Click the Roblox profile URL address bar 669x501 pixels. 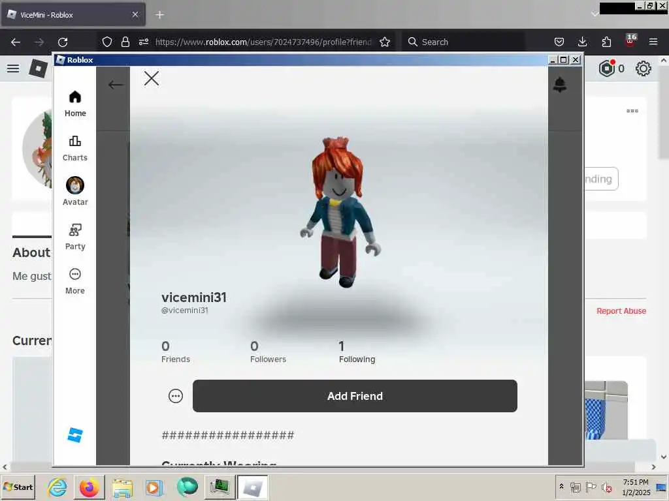pyautogui.click(x=263, y=42)
